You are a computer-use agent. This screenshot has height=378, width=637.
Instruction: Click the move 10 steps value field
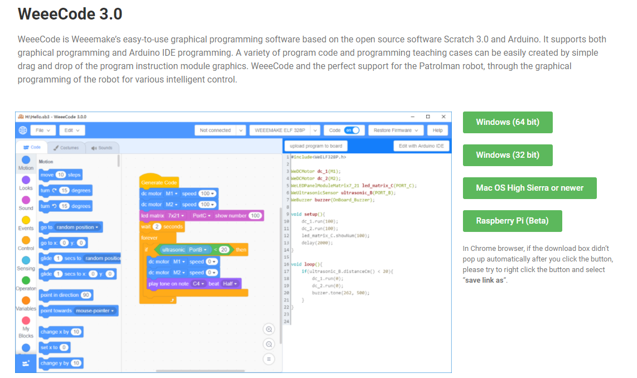(x=61, y=175)
